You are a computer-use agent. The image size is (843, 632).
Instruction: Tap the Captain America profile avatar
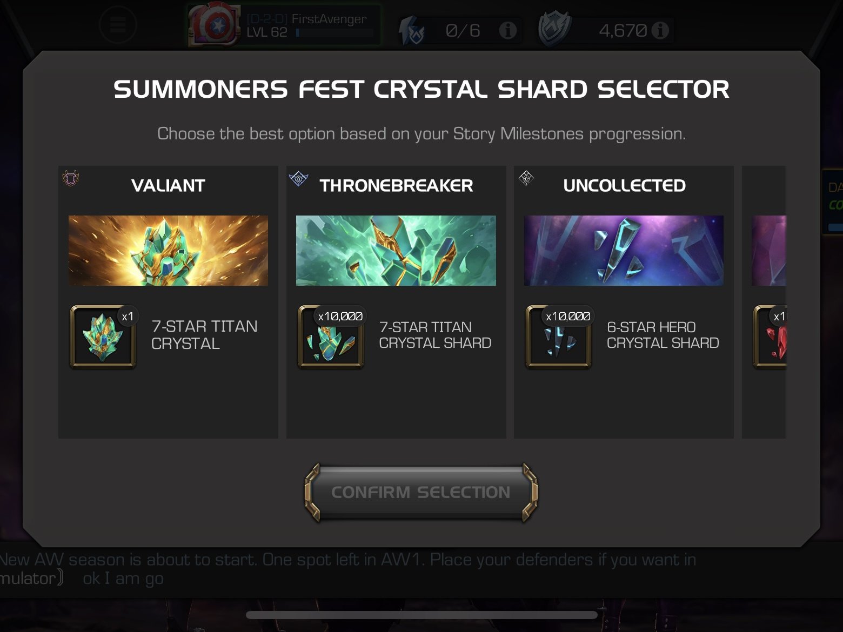(214, 26)
